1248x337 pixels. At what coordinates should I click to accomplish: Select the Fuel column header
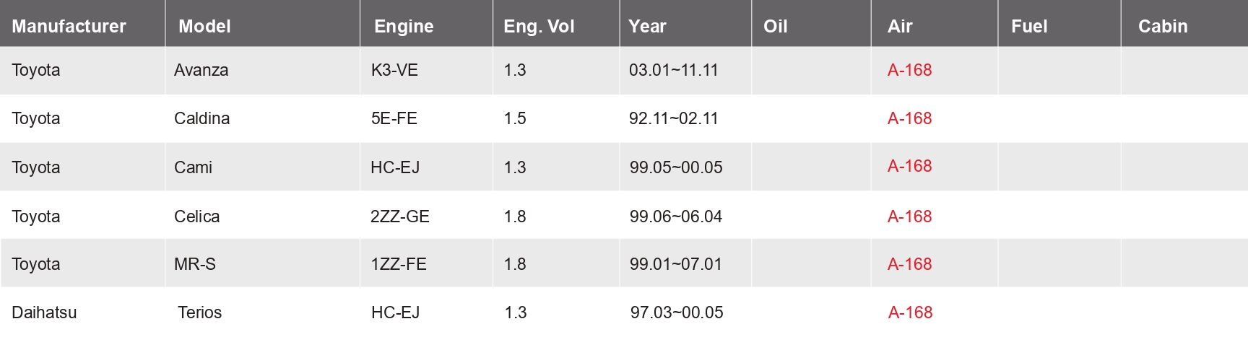[1029, 27]
